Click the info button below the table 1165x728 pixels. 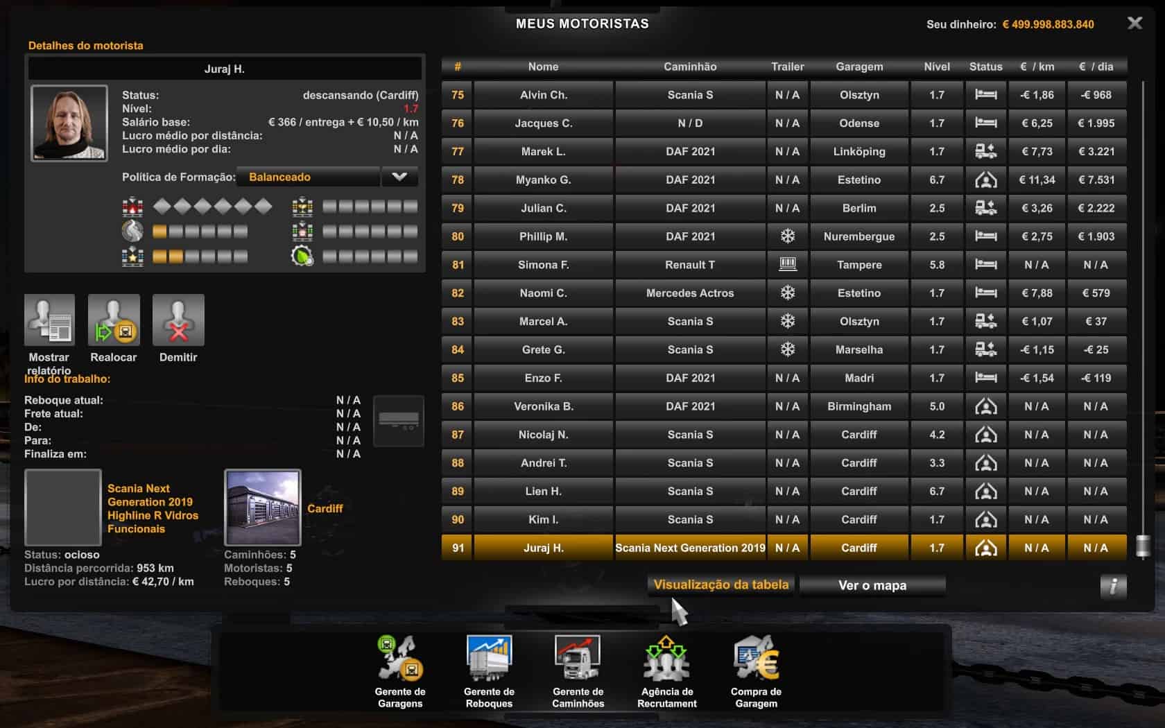pos(1113,586)
